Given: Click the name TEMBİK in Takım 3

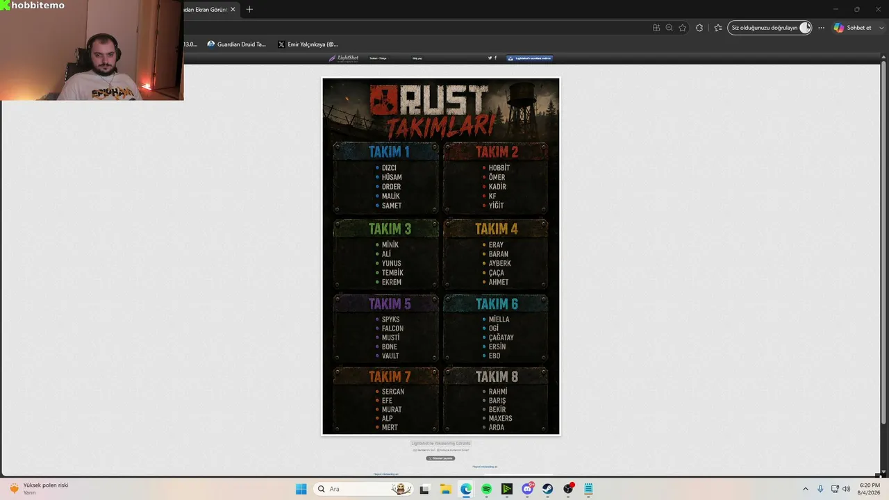Looking at the screenshot, I should tap(392, 273).
